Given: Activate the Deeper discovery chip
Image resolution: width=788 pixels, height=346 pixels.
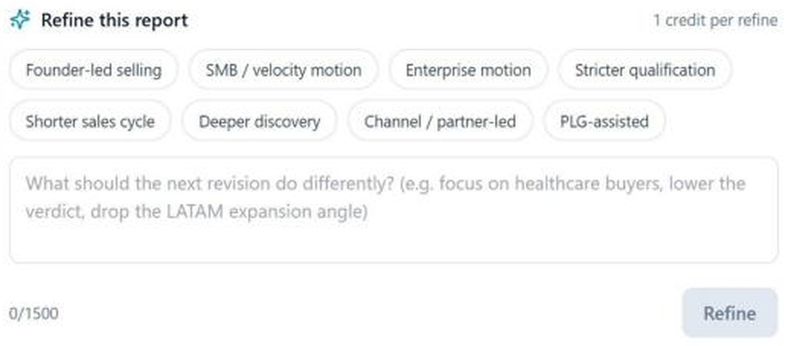Looking at the screenshot, I should coord(259,121).
